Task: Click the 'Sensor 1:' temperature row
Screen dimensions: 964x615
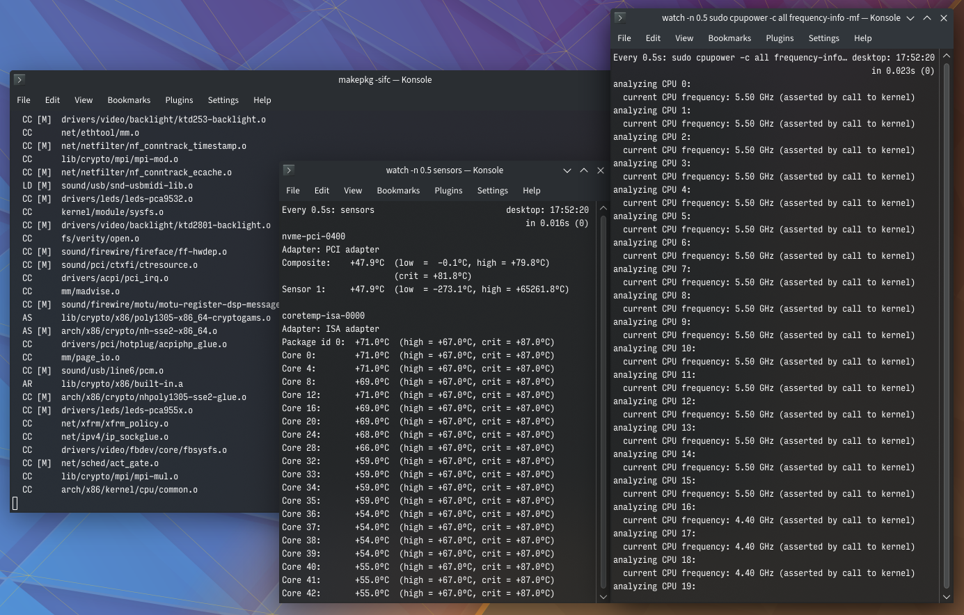Action: click(x=425, y=289)
